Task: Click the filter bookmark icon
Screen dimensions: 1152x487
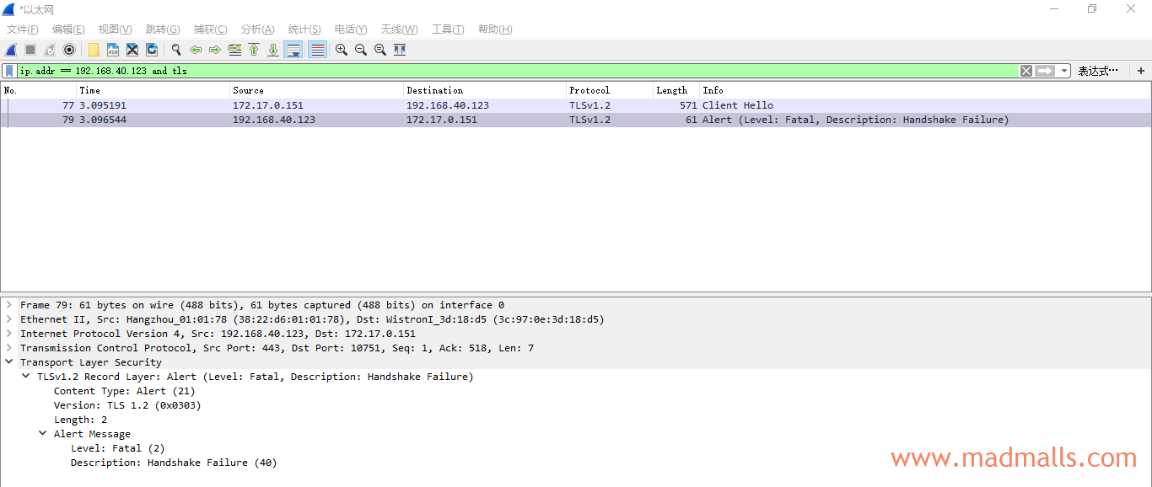Action: click(9, 71)
